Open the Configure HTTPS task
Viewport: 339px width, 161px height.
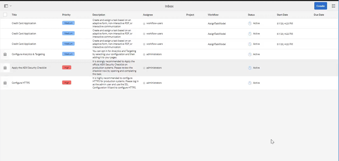click(21, 83)
